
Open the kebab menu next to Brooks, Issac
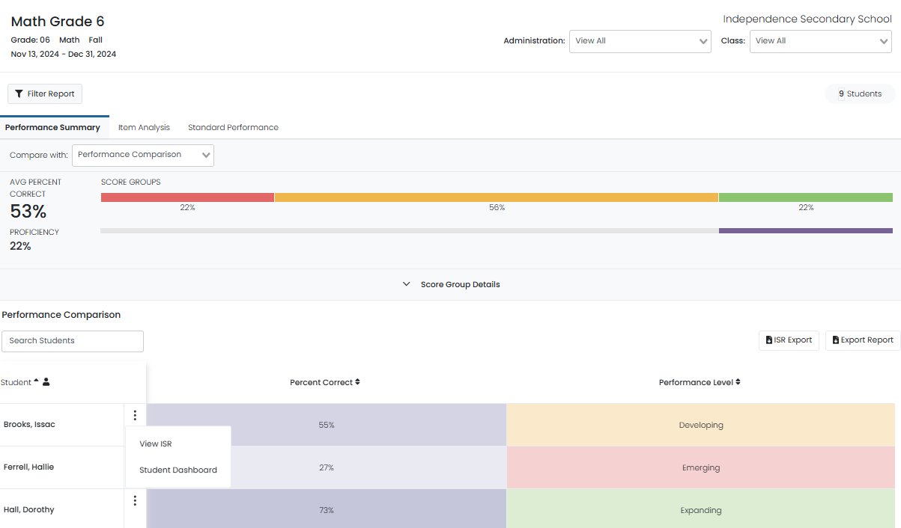tap(135, 414)
